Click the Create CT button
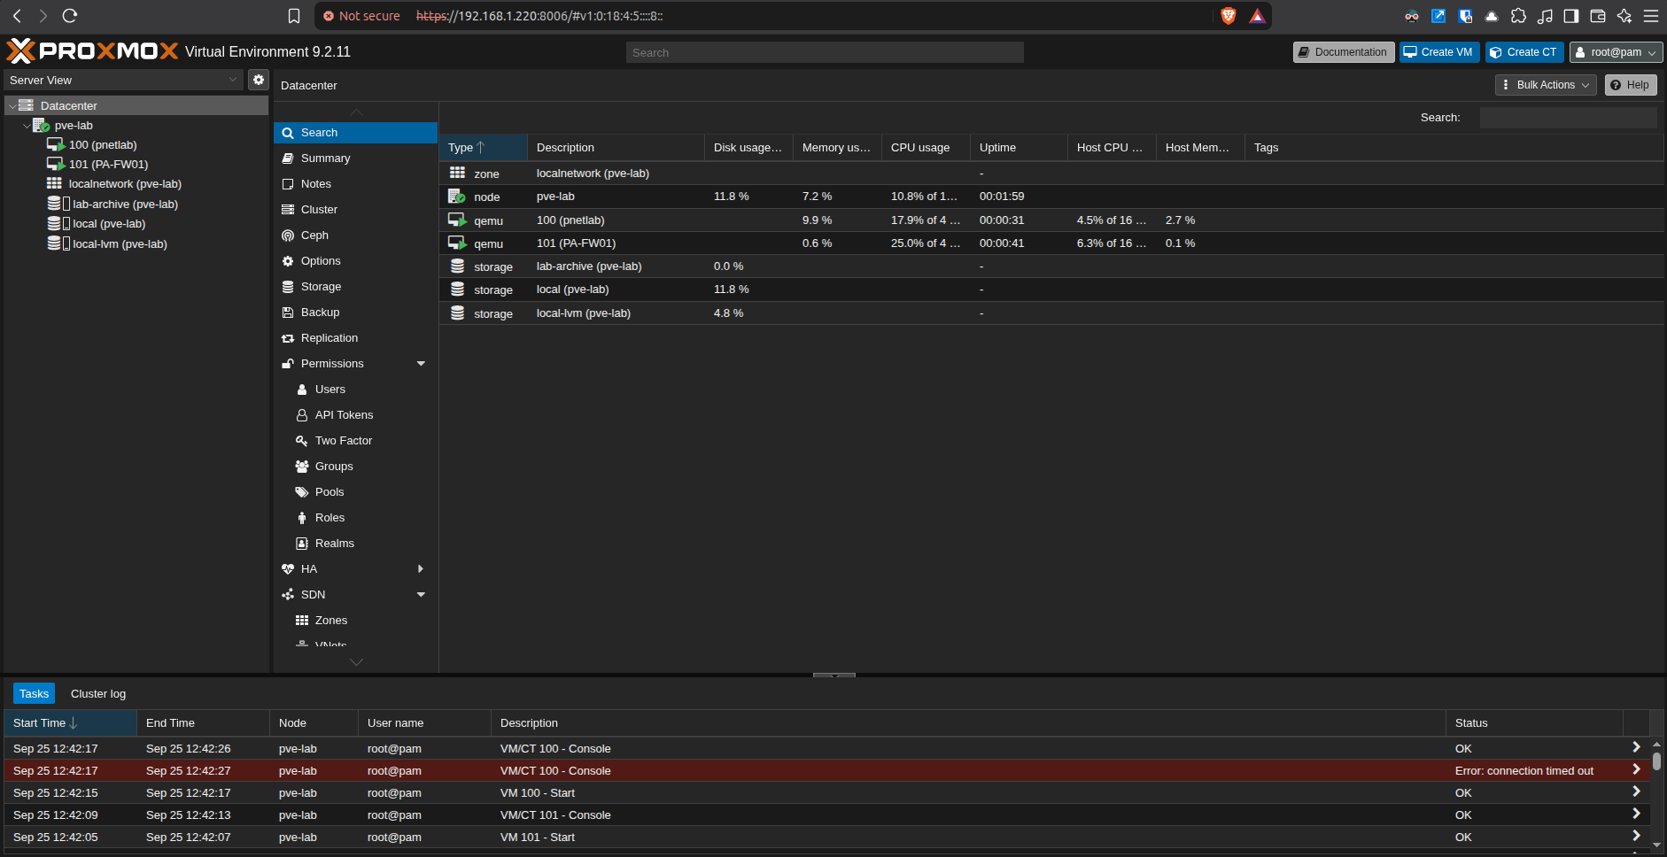This screenshot has width=1667, height=857. (x=1524, y=52)
